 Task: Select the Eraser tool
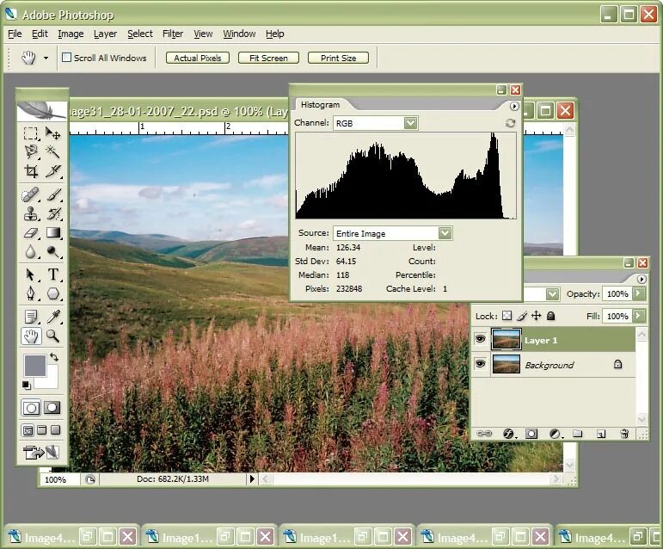(x=31, y=232)
